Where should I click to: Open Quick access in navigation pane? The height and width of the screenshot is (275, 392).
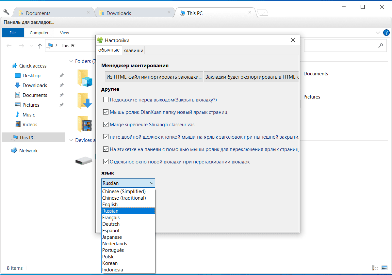(x=29, y=66)
